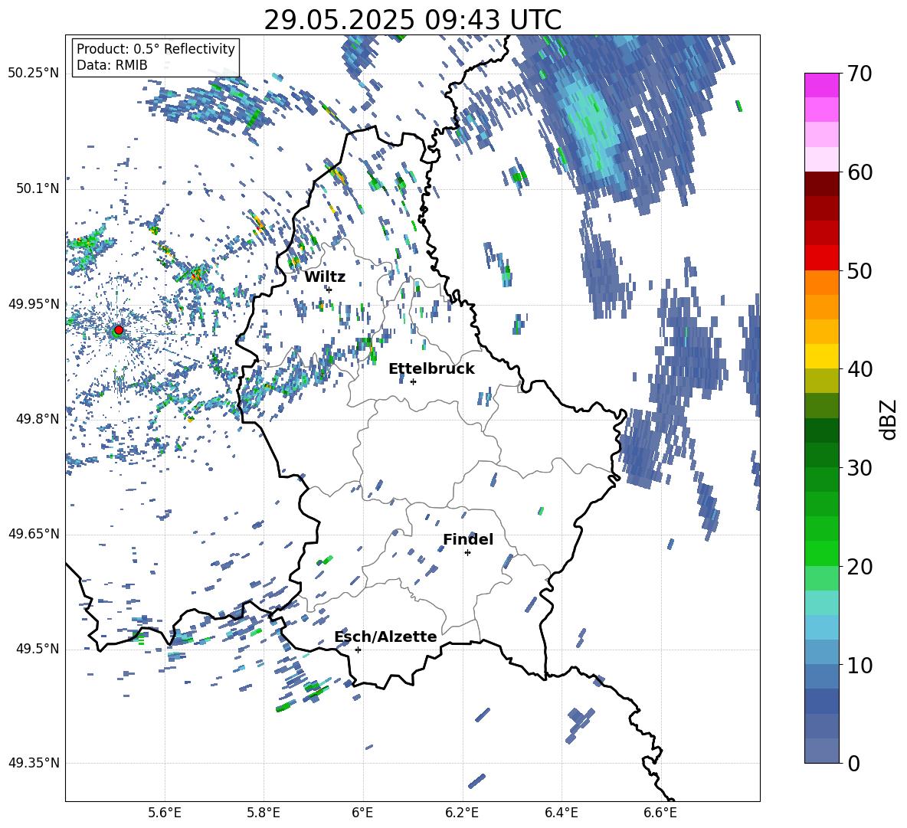The height and width of the screenshot is (828, 907).
Task: Click the dBZ colorbar axis label
Action: pyautogui.click(x=889, y=419)
